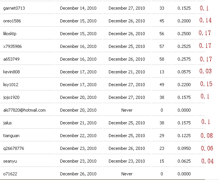Click the o71622 username
Viewport: 219px width, 180px height.
tap(10, 174)
